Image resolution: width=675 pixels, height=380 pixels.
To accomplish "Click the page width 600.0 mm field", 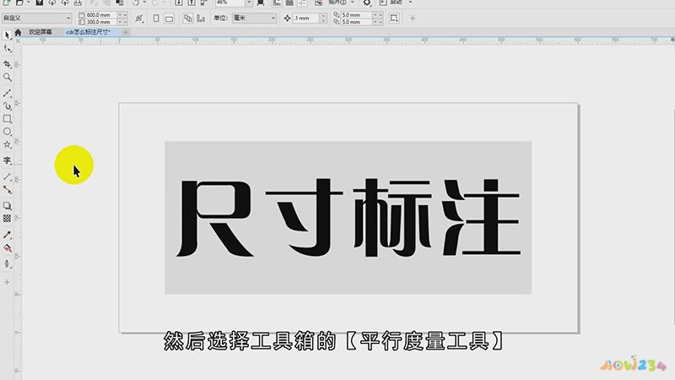I will pyautogui.click(x=100, y=15).
